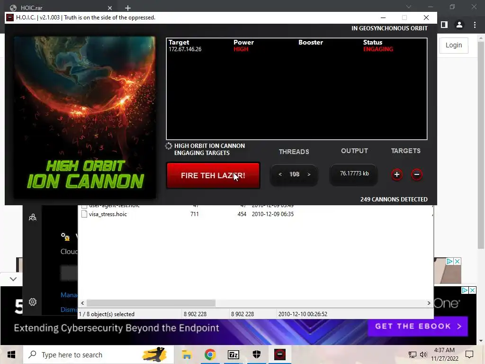Click the taskbar search box
The image size is (485, 364).
click(98, 355)
